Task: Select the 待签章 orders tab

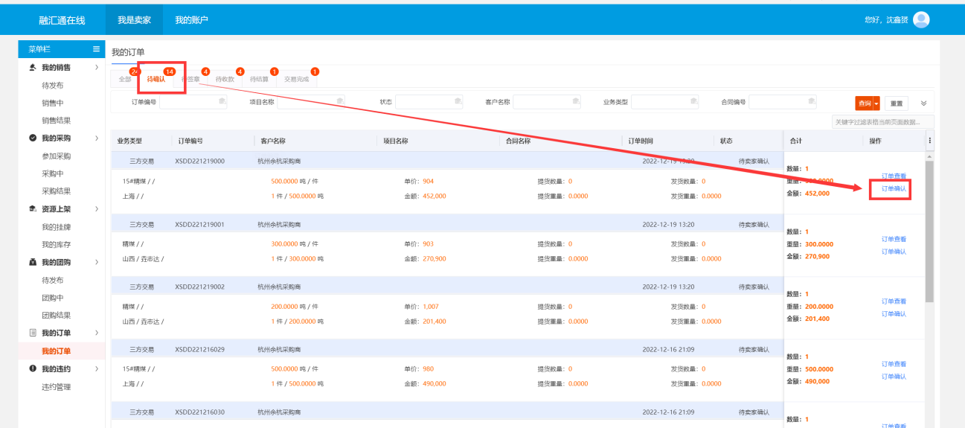Action: click(191, 79)
